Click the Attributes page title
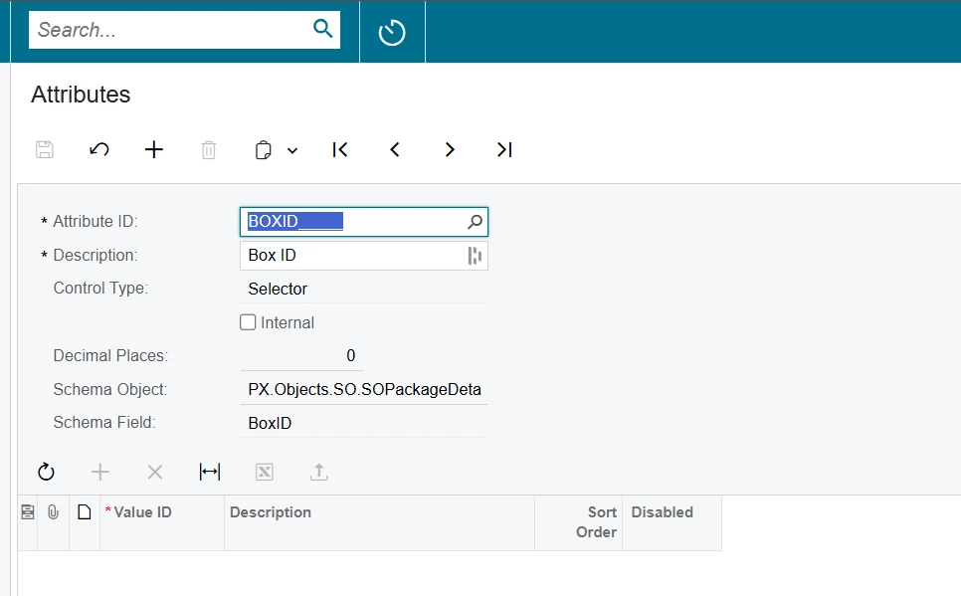This screenshot has height=596, width=961. [x=81, y=95]
